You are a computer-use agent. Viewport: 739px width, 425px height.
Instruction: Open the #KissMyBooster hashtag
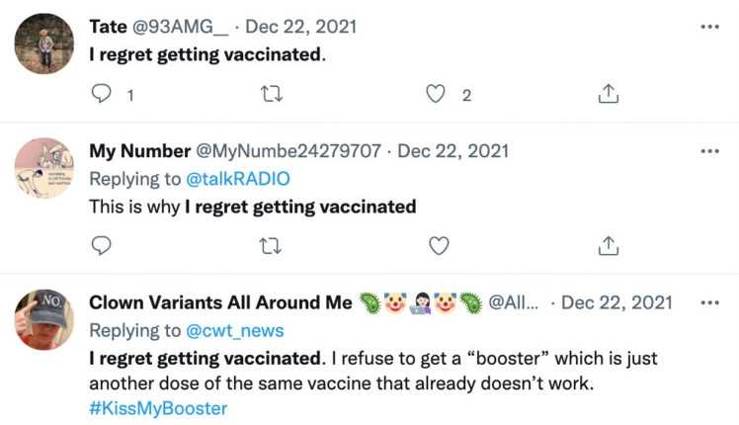point(158,407)
